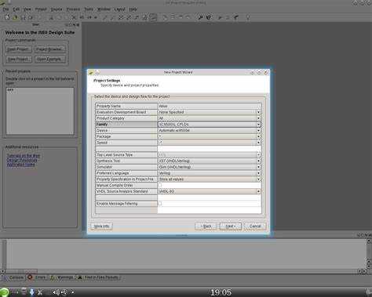Click the New file toolbar icon
Image resolution: width=372 pixels, height=297 pixels.
coord(7,17)
